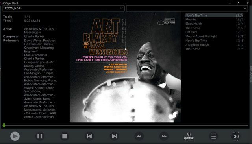
Task: Click the Art Blakey album cover
Action: click(125, 67)
